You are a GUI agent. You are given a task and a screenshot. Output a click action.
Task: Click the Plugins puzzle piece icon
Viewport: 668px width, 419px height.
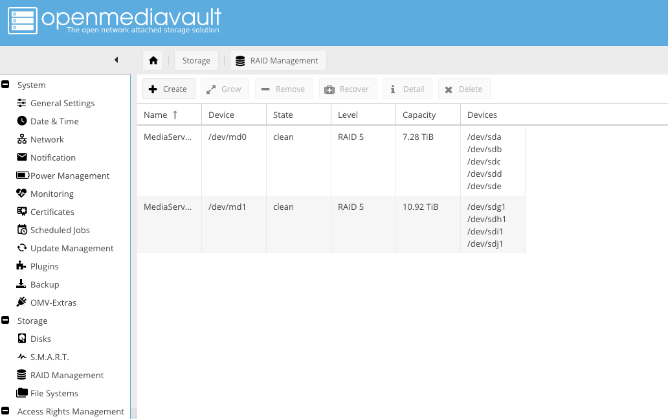coord(22,266)
